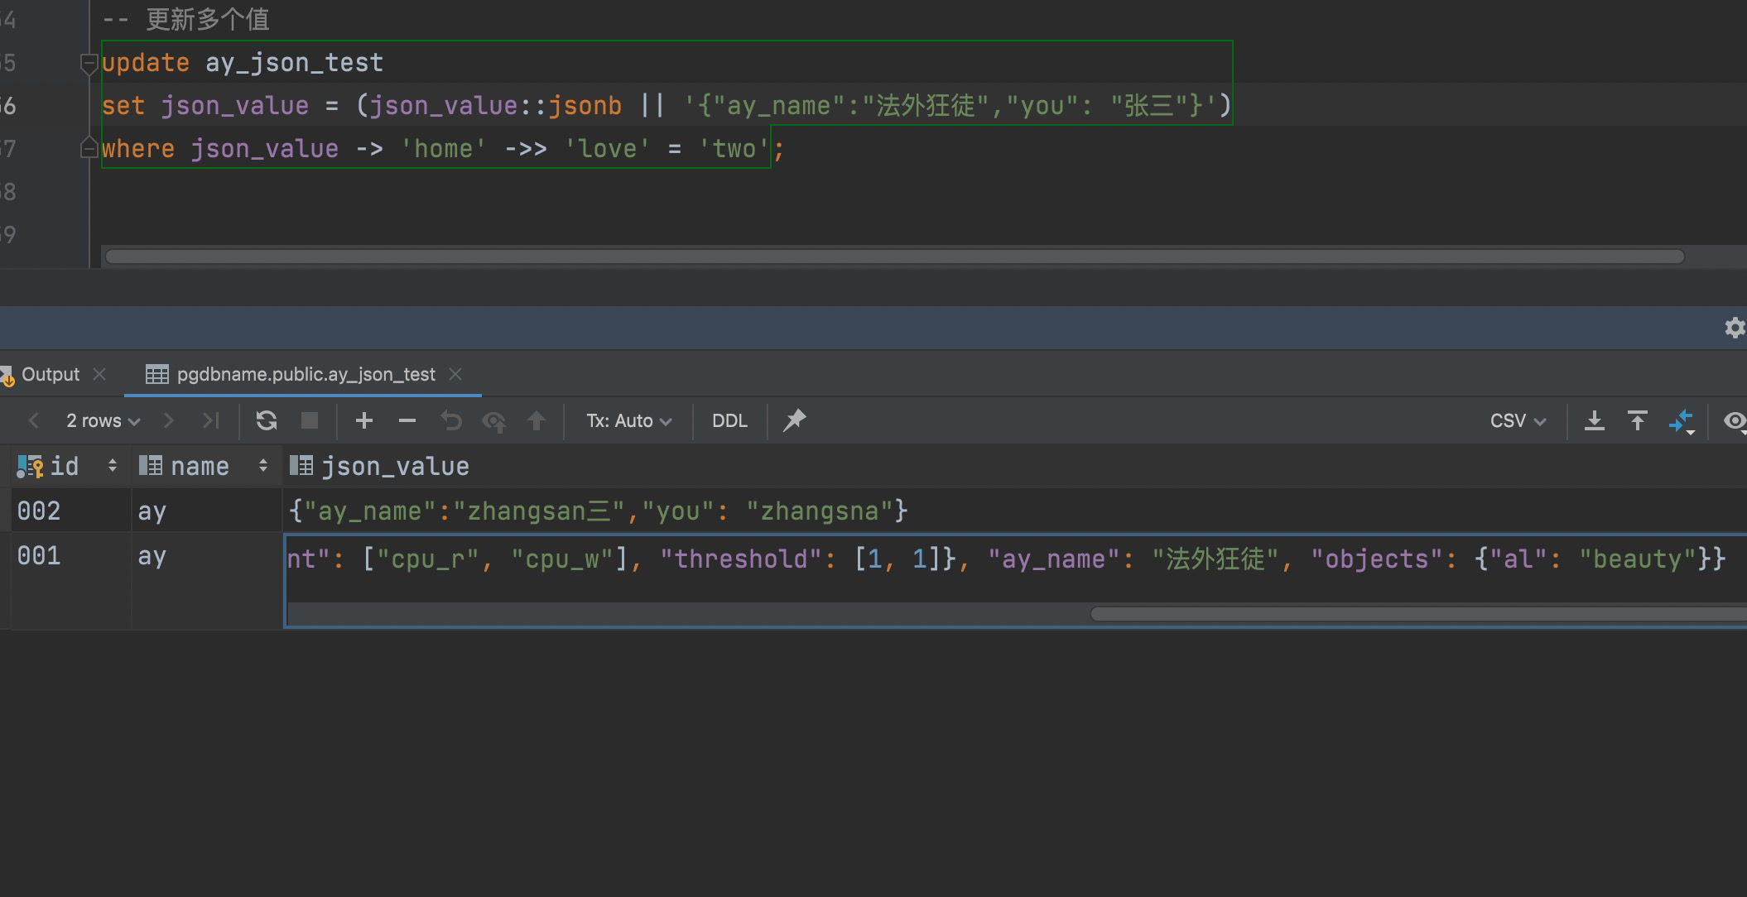The height and width of the screenshot is (897, 1747).
Task: Reload the table data
Action: [x=266, y=420]
